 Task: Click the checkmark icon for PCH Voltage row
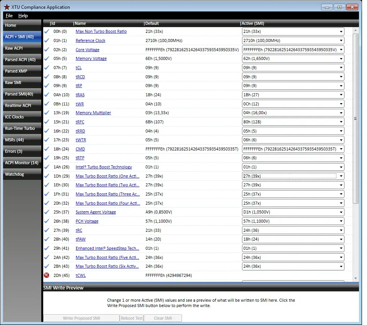coord(47,221)
